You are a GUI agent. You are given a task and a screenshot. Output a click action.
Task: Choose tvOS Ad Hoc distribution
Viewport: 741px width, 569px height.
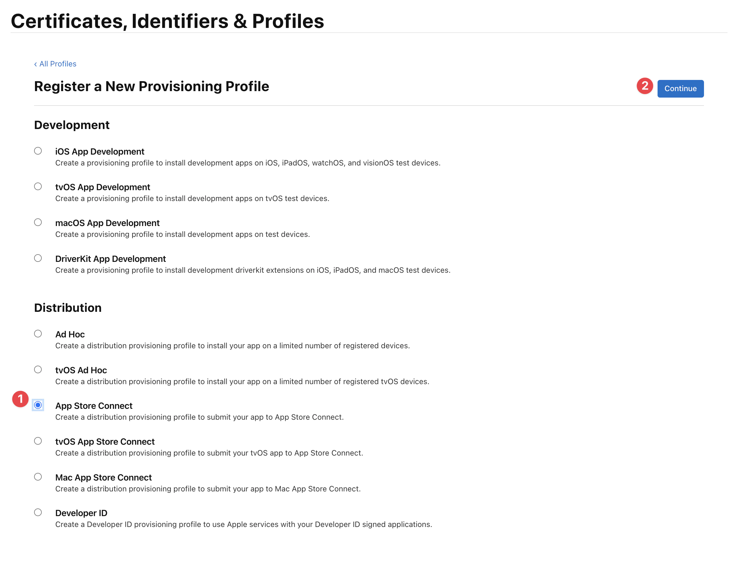38,369
